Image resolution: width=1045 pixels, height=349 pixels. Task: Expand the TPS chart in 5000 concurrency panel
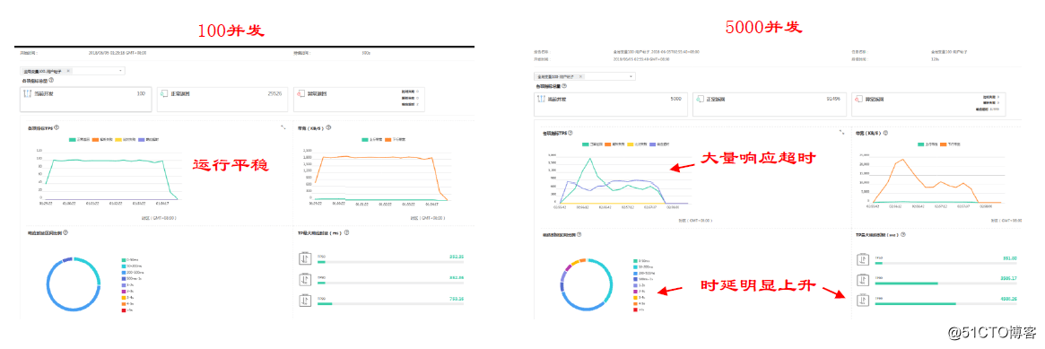click(x=841, y=132)
